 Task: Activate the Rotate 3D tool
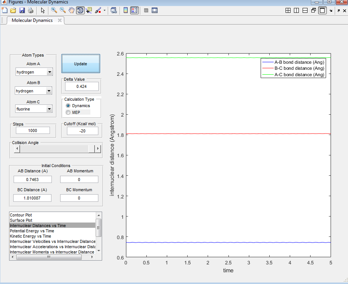coord(80,11)
